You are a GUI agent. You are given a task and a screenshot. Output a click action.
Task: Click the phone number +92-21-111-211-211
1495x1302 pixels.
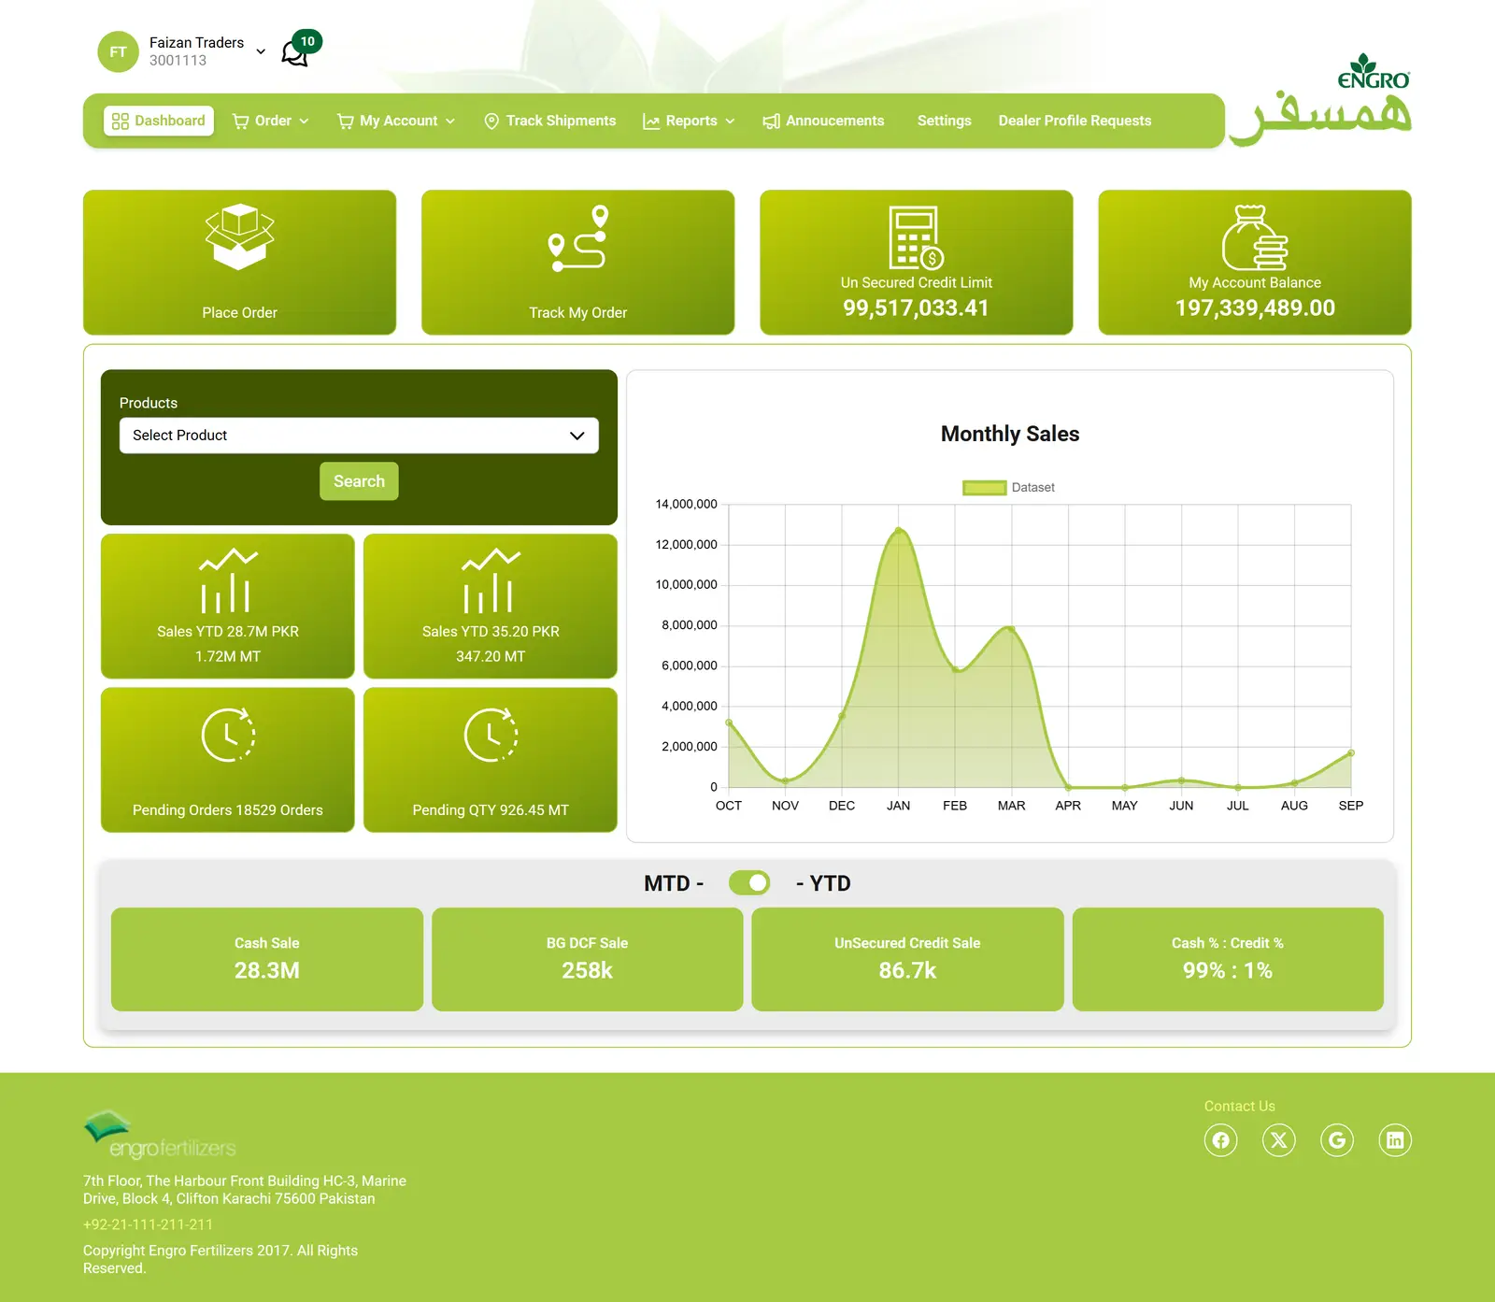(x=148, y=1224)
